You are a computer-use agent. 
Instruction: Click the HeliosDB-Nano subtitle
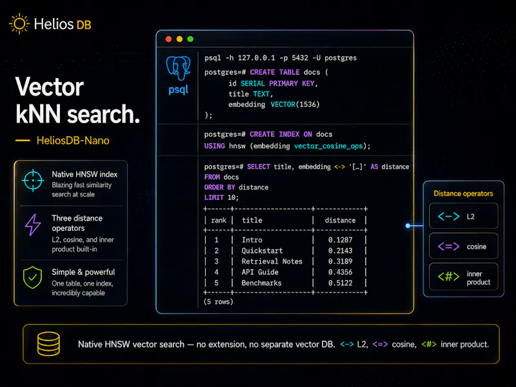tap(73, 141)
